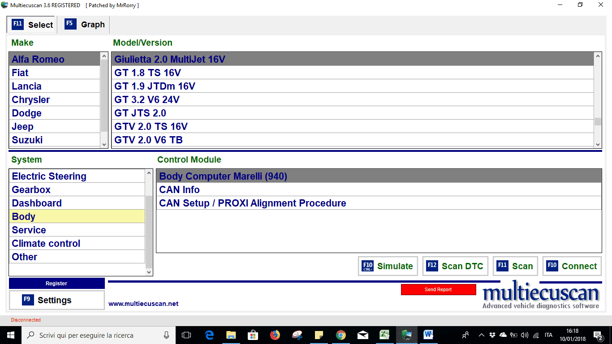Open CAN Setup / PROXI Alignment Procedure
This screenshot has width=612, height=344.
[253, 203]
